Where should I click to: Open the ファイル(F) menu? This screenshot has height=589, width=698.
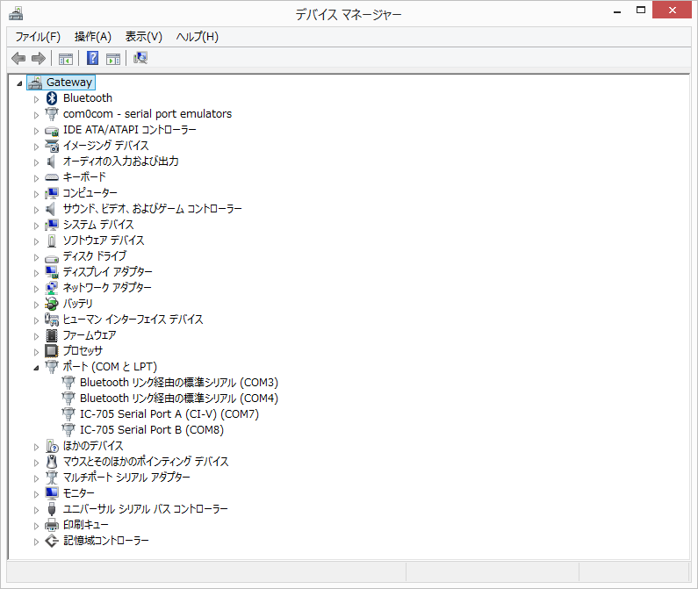38,37
